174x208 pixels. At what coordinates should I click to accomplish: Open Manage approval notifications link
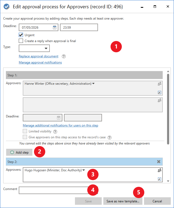[40, 62]
